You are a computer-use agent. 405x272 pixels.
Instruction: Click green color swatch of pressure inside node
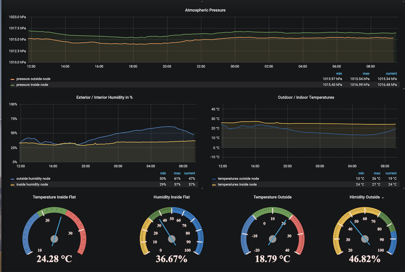click(12, 85)
